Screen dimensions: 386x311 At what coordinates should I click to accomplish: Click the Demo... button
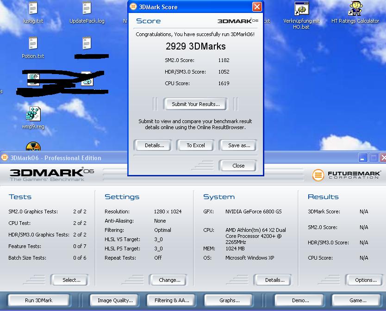[x=300, y=300]
